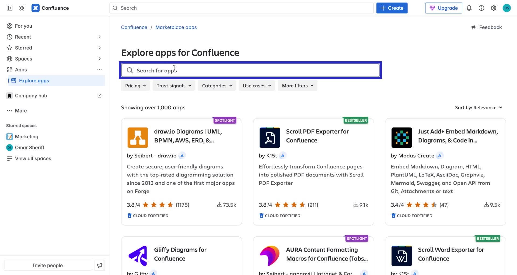Open notifications bell

click(469, 8)
